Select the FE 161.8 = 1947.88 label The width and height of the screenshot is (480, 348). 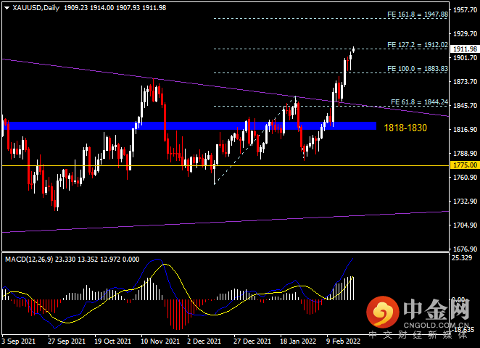click(x=417, y=14)
